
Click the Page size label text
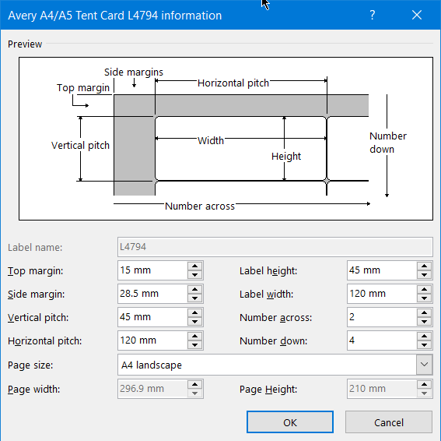pos(30,365)
